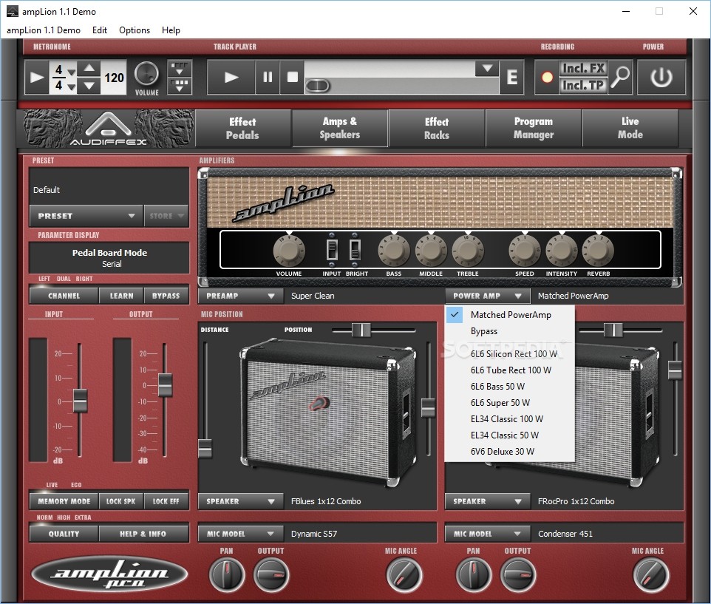Toggle the Incl. TP recording option
The width and height of the screenshot is (711, 604).
583,85
